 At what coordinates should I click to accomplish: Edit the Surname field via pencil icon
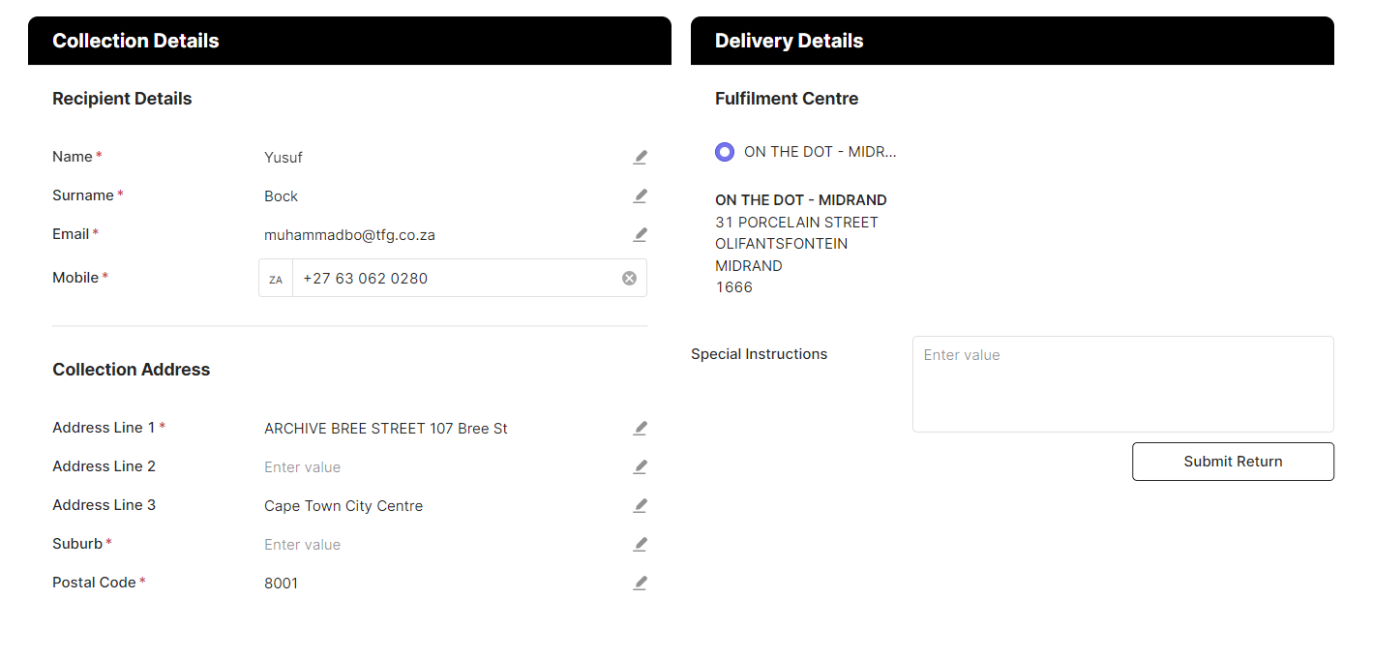640,195
